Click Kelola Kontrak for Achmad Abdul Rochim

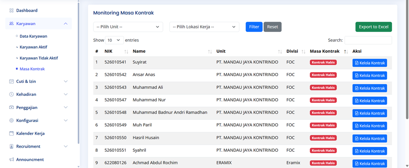[370, 163]
